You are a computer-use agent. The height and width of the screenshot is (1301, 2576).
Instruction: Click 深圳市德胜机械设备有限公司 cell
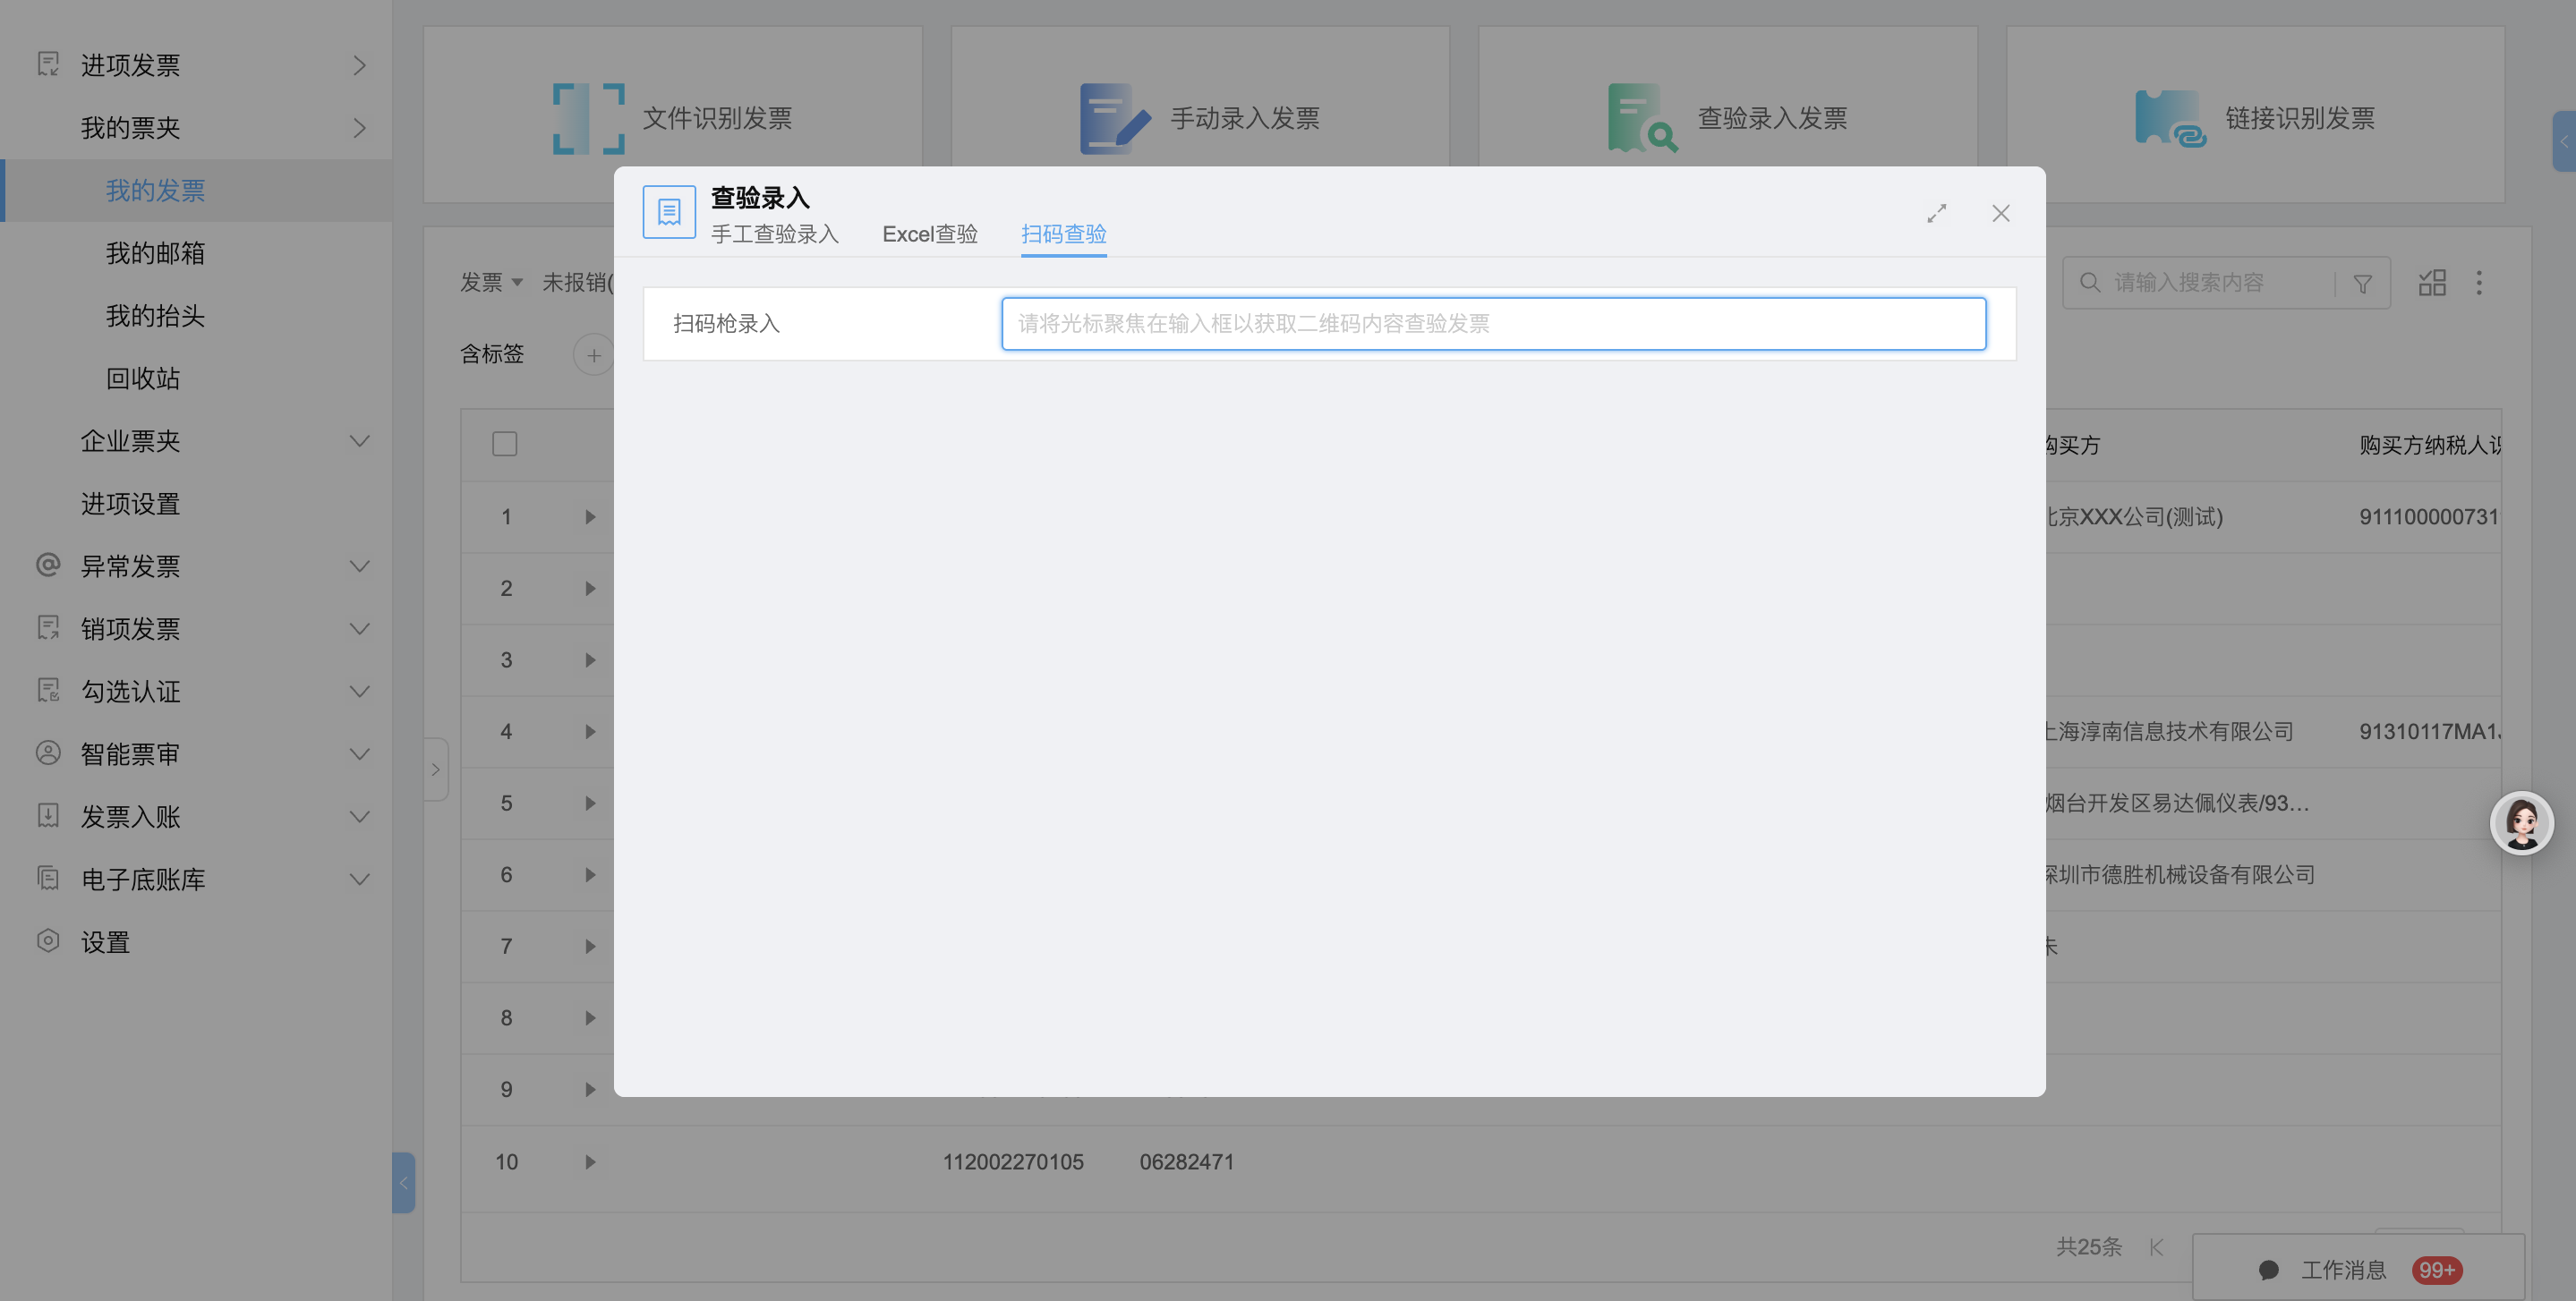point(2180,875)
